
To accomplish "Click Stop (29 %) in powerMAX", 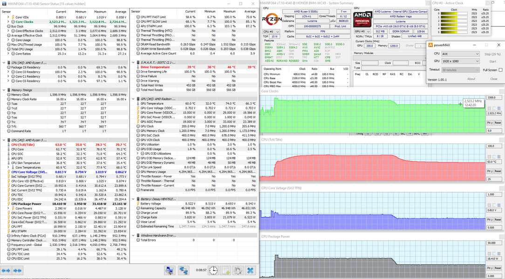I will click(492, 54).
